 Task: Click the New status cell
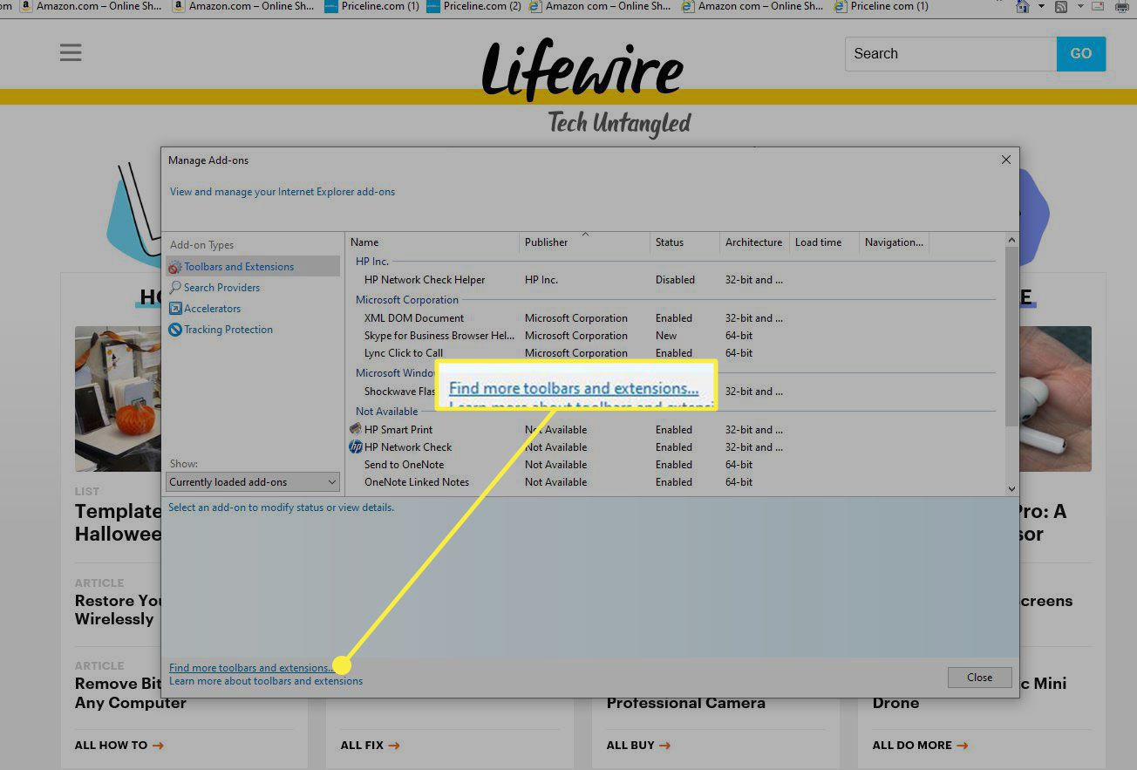point(666,336)
